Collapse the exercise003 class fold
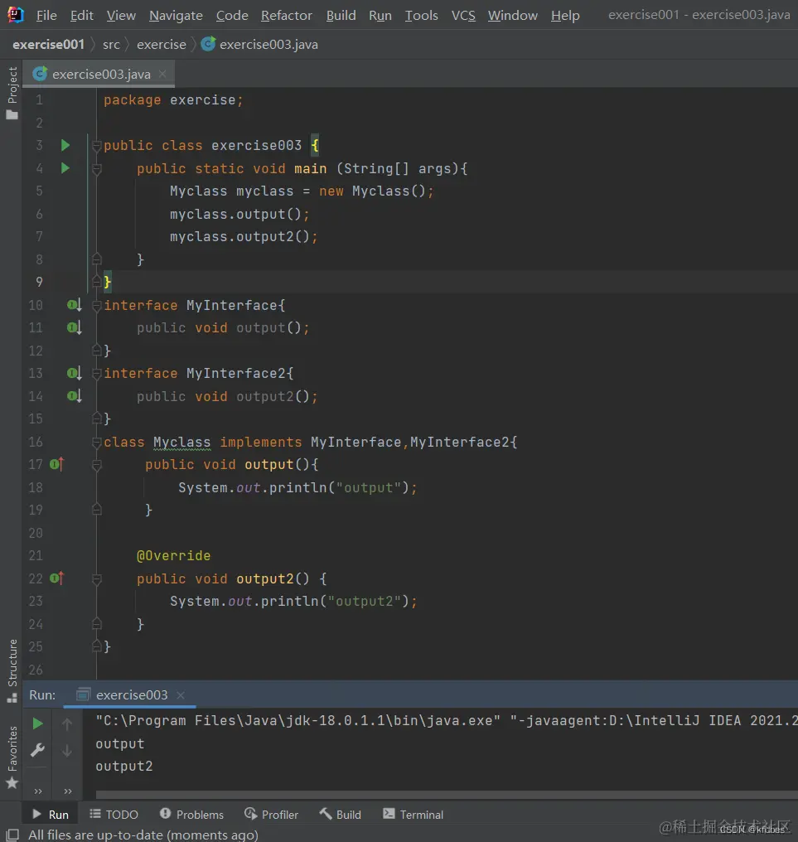The height and width of the screenshot is (842, 798). [97, 146]
